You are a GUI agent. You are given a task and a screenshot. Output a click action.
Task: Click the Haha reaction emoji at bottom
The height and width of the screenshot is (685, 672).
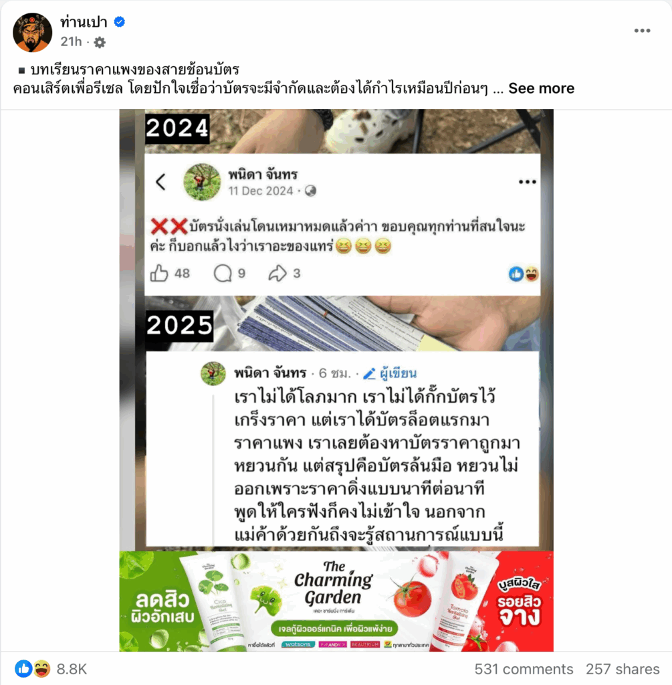click(x=41, y=669)
